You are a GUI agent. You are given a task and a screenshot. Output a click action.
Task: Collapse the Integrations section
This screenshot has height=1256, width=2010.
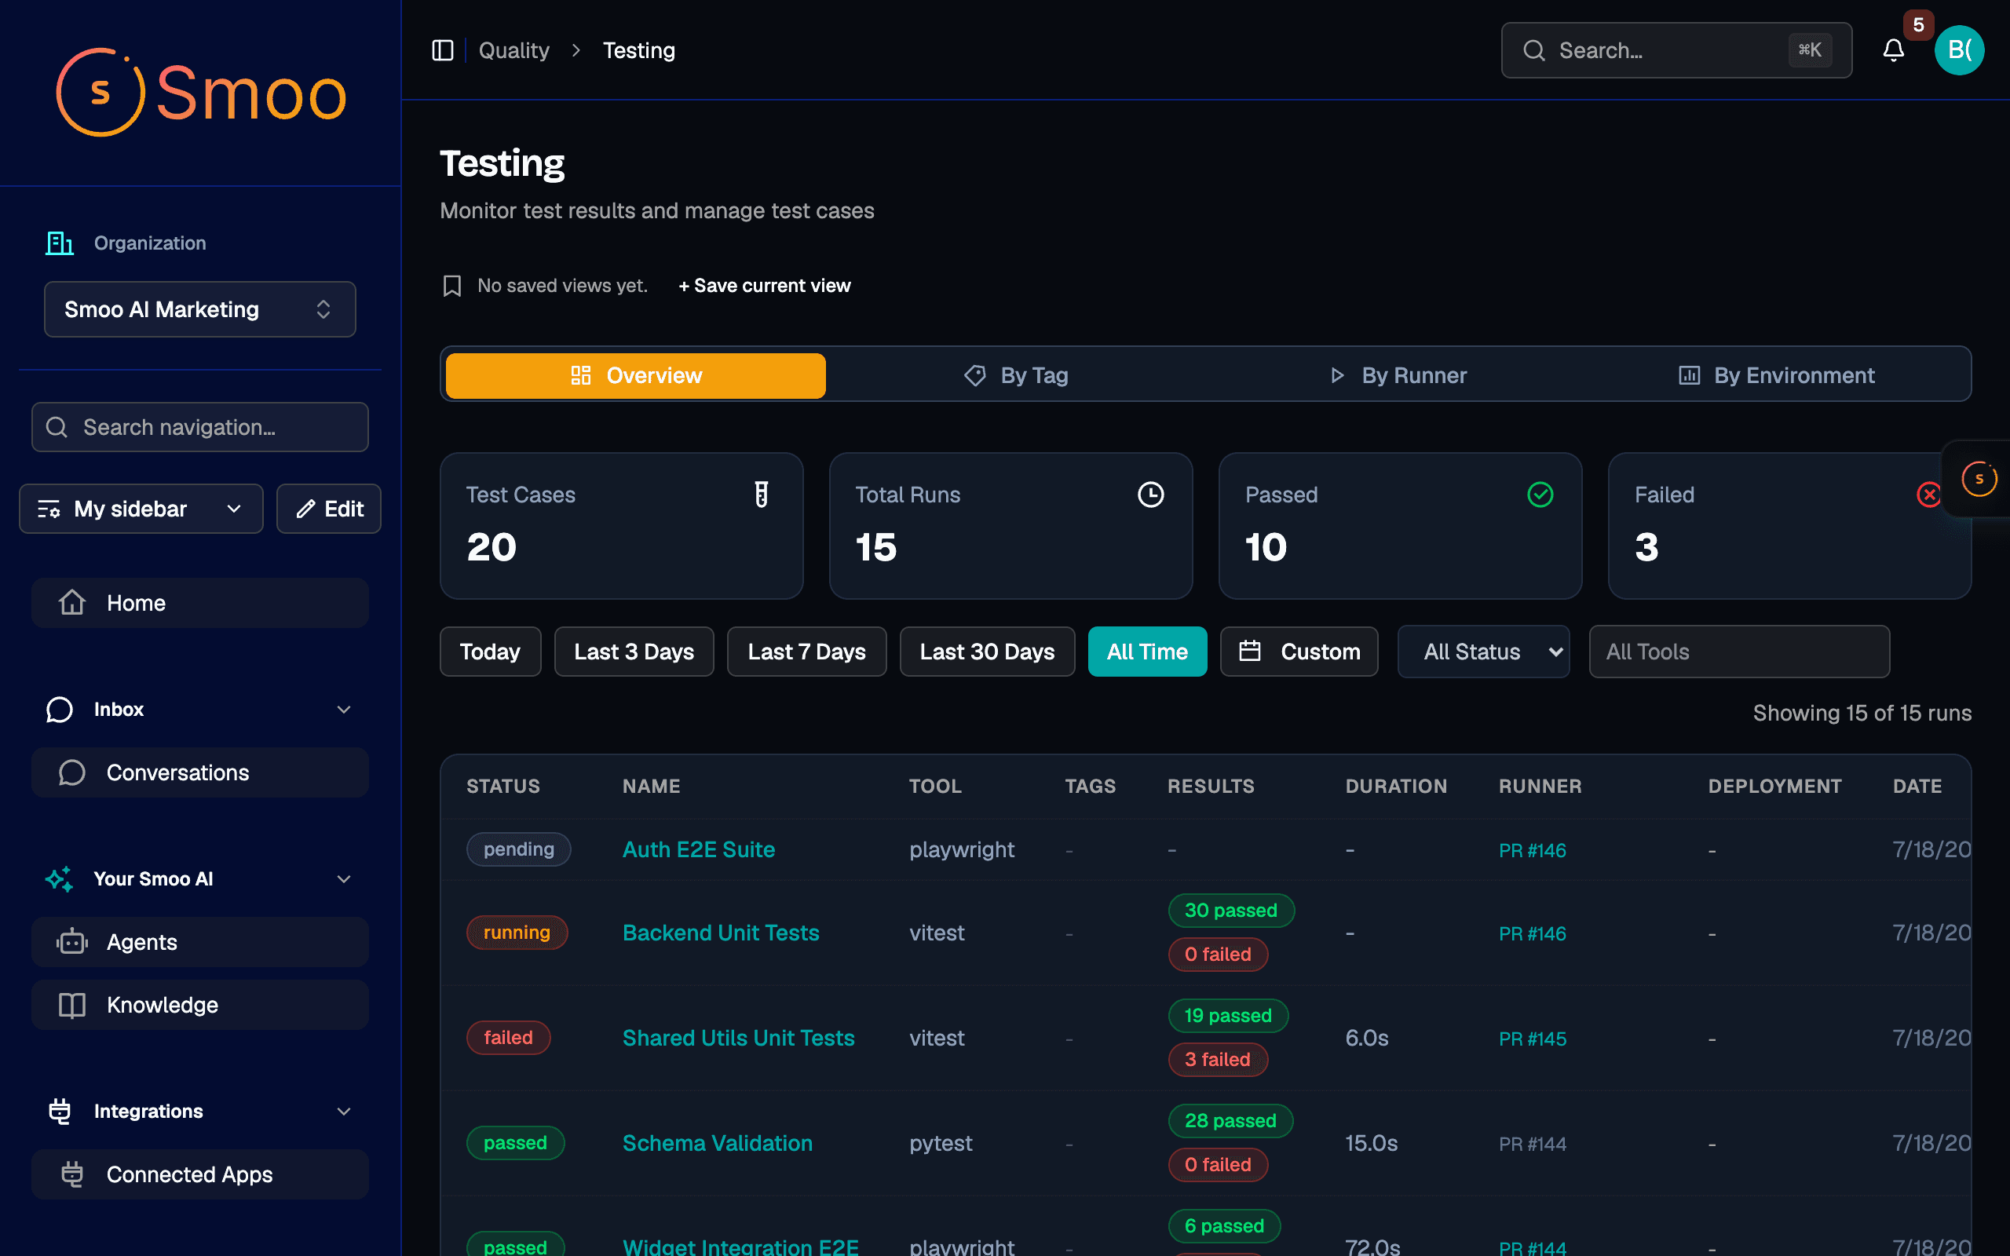coord(200,1112)
